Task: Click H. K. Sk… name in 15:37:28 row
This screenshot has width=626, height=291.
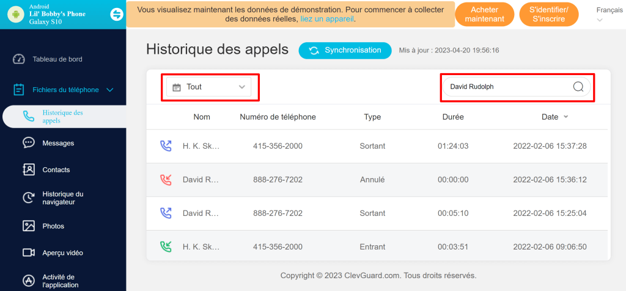Action: pos(201,146)
